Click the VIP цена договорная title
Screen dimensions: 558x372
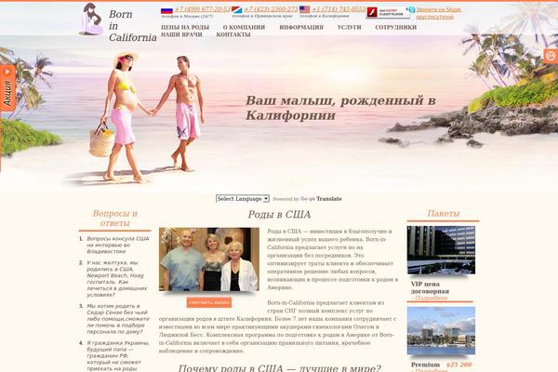(430, 287)
